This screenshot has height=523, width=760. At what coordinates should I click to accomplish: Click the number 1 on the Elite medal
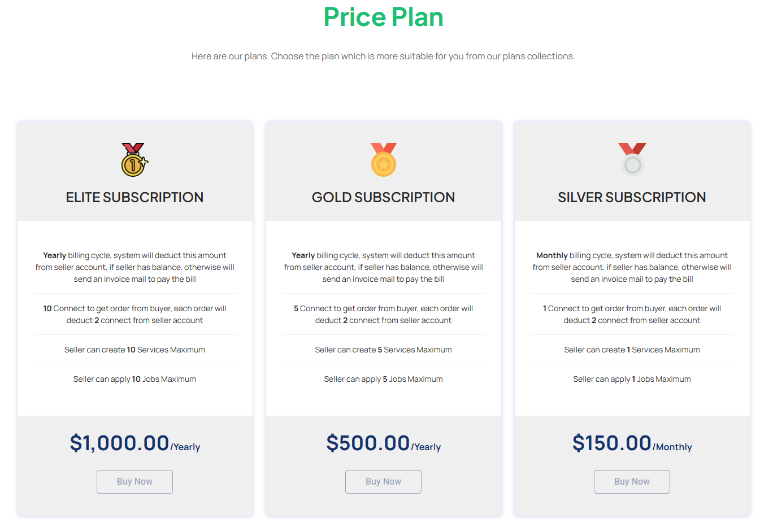pyautogui.click(x=134, y=165)
